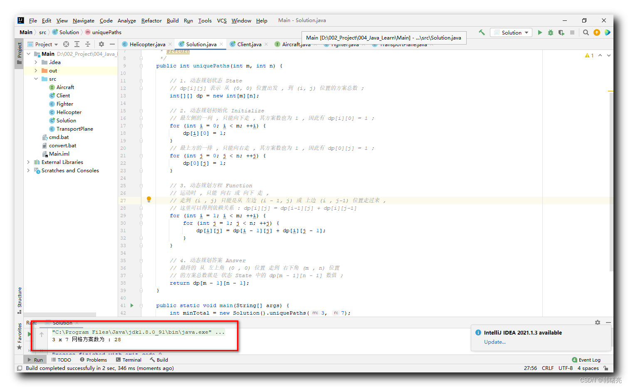Expand the .idea folder
Viewport: 628px width, 387px height.
[36, 62]
